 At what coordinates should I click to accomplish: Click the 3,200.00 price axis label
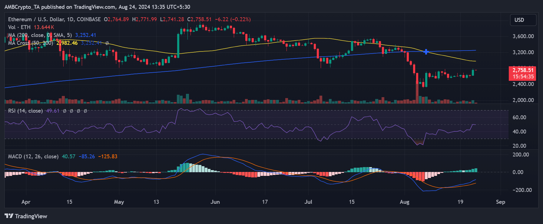(523, 52)
